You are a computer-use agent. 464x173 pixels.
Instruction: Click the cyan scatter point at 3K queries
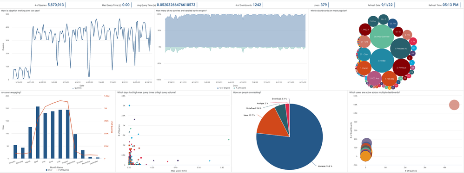129,105
